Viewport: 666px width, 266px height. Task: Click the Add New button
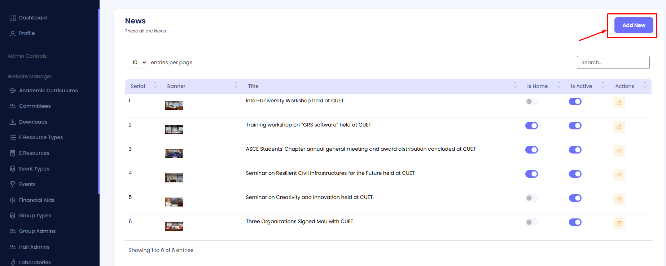click(634, 25)
